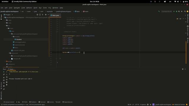Click the camera dump threads icon
The width and height of the screenshot is (189, 106).
tap(4, 80)
